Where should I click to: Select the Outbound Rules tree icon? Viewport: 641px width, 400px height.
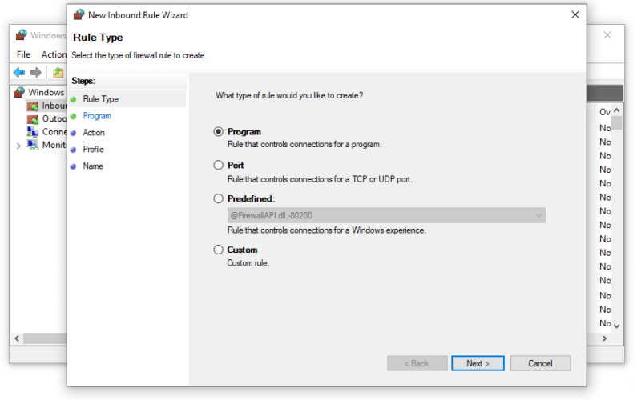33,119
